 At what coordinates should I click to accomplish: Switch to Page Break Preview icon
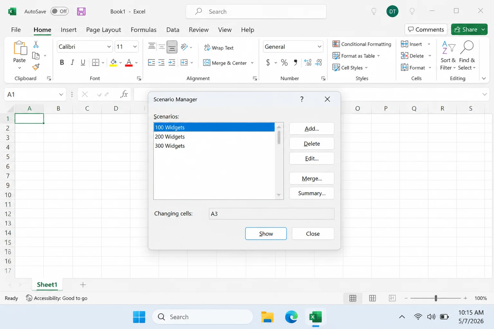pos(392,298)
